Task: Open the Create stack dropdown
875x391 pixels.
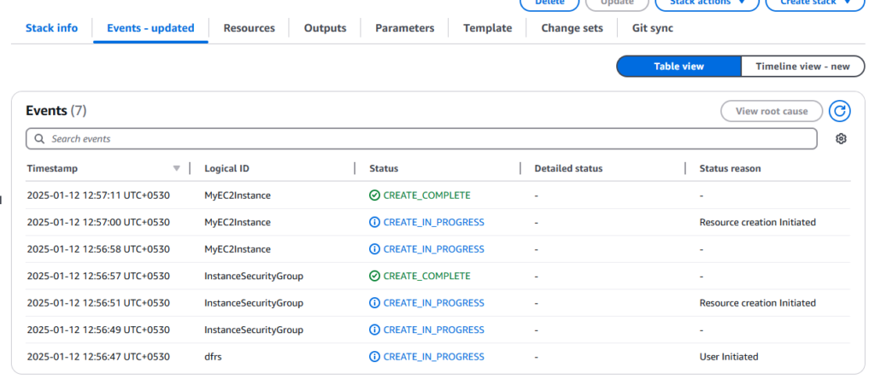Action: click(815, 3)
